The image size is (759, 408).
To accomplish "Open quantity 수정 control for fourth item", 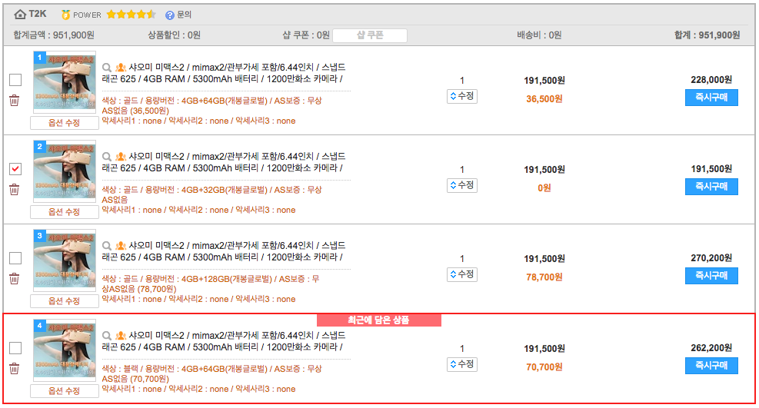I will click(x=462, y=363).
